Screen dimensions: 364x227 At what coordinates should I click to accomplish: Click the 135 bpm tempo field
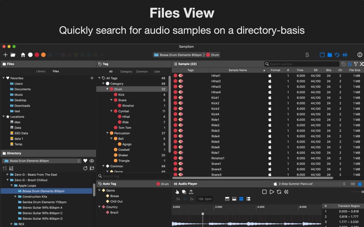204,199
